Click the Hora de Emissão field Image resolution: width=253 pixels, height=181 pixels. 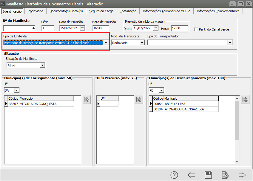point(101,28)
